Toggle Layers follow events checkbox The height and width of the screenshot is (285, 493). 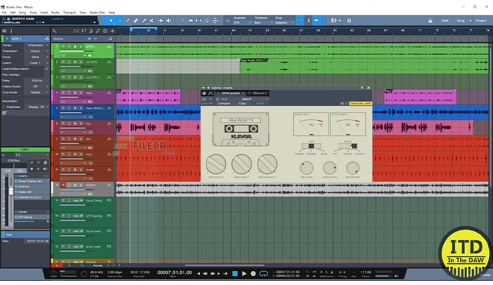[x=47, y=69]
